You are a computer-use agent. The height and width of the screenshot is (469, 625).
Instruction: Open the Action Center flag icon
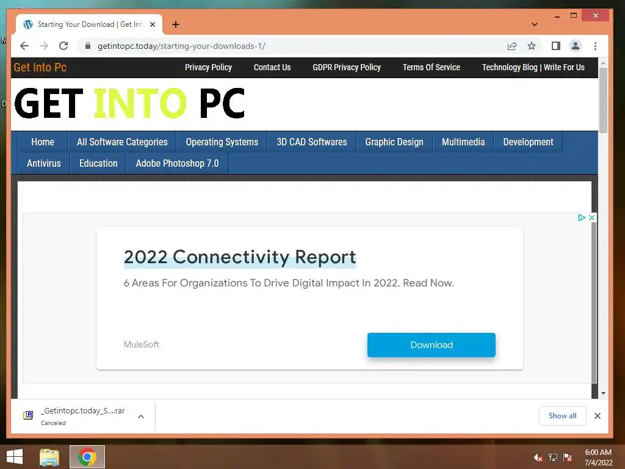point(568,457)
